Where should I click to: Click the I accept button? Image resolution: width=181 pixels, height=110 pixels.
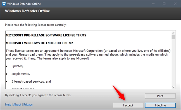[128, 105]
